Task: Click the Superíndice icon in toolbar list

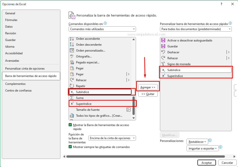Action: [164, 76]
